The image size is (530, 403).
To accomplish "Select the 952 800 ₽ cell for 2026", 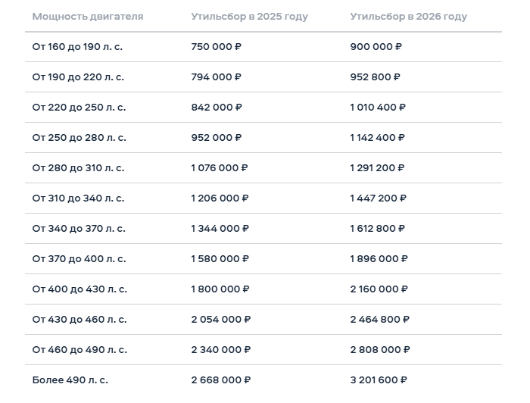I will tap(376, 77).
